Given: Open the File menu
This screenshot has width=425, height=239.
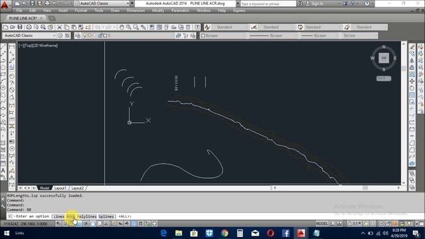Looking at the screenshot, I should [x=19, y=11].
